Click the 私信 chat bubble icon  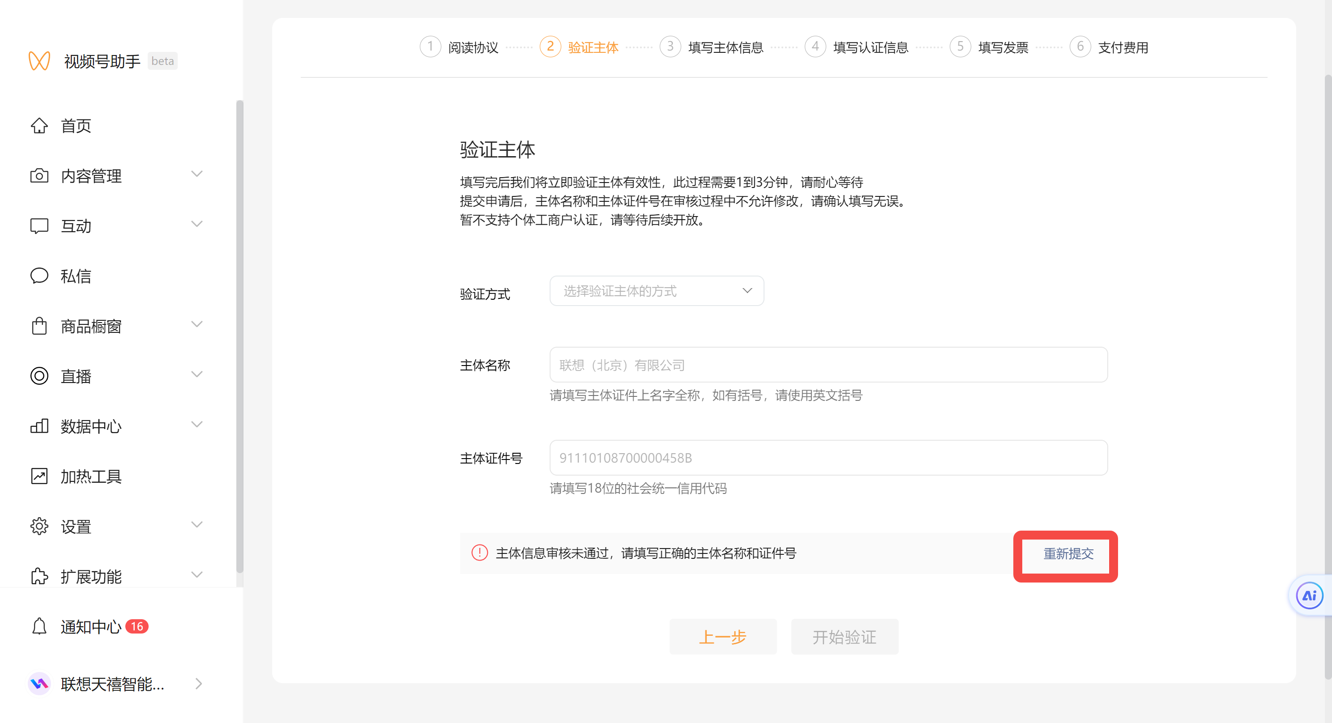(x=39, y=276)
